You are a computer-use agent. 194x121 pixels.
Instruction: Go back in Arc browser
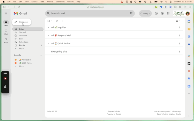(x=9, y=7)
